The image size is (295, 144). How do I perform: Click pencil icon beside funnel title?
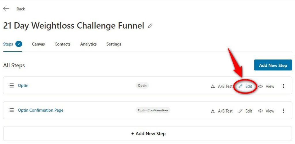pyautogui.click(x=150, y=26)
